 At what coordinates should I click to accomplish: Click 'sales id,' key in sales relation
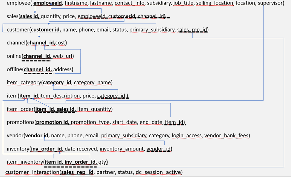pos(30,16)
